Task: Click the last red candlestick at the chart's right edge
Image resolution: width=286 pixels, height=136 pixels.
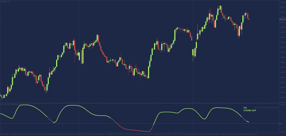Action: (x=249, y=19)
